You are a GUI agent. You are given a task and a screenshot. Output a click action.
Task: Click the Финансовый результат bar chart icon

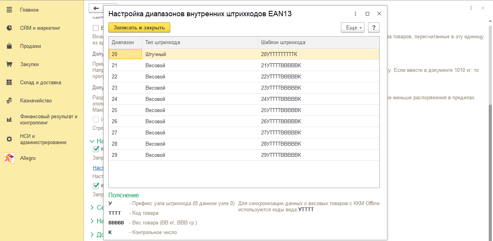(x=9, y=119)
